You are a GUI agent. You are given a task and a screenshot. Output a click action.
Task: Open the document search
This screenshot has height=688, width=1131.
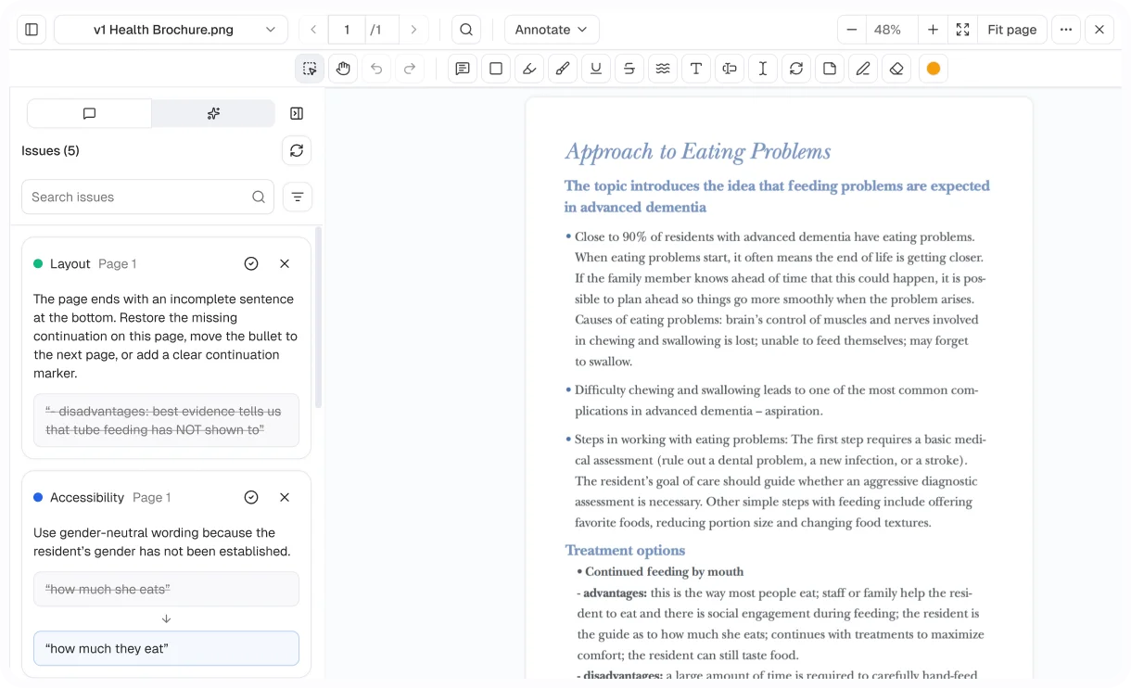click(466, 30)
